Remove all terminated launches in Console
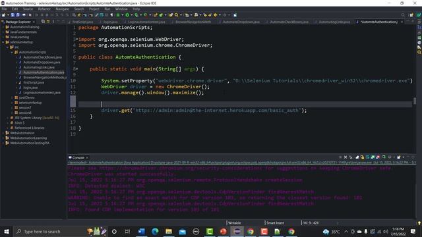 point(351,157)
